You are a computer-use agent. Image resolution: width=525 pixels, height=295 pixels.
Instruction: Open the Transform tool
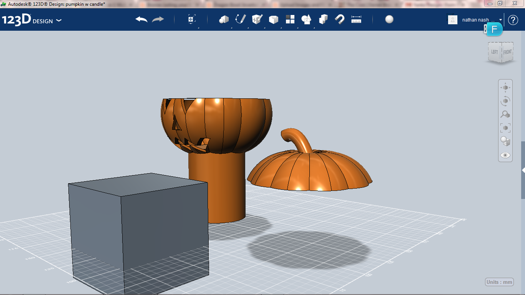192,19
